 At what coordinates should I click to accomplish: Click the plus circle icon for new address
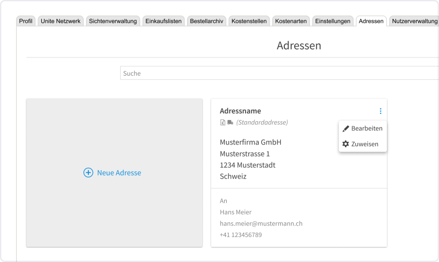88,173
